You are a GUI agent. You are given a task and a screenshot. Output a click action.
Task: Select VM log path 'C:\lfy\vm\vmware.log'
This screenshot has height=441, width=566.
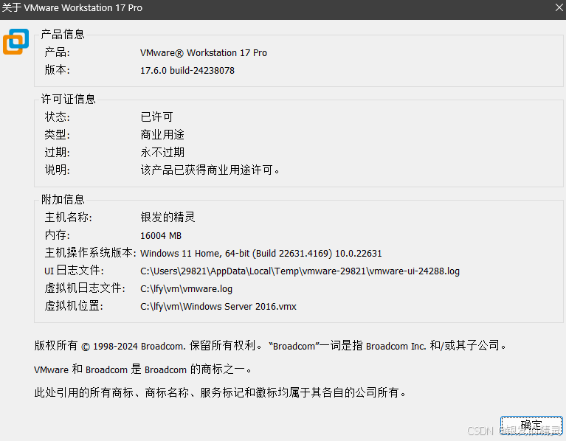(x=186, y=289)
